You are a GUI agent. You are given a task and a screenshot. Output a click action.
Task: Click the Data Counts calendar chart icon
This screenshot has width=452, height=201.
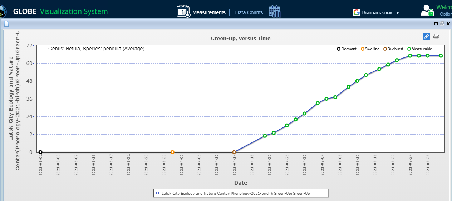click(275, 11)
